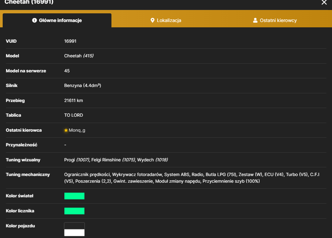Select the VUID value 16991
The height and width of the screenshot is (238, 332).
70,41
